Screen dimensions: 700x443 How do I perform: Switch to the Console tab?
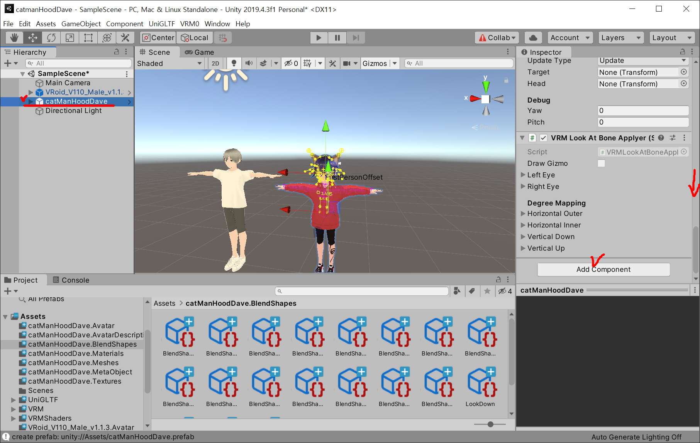point(71,280)
